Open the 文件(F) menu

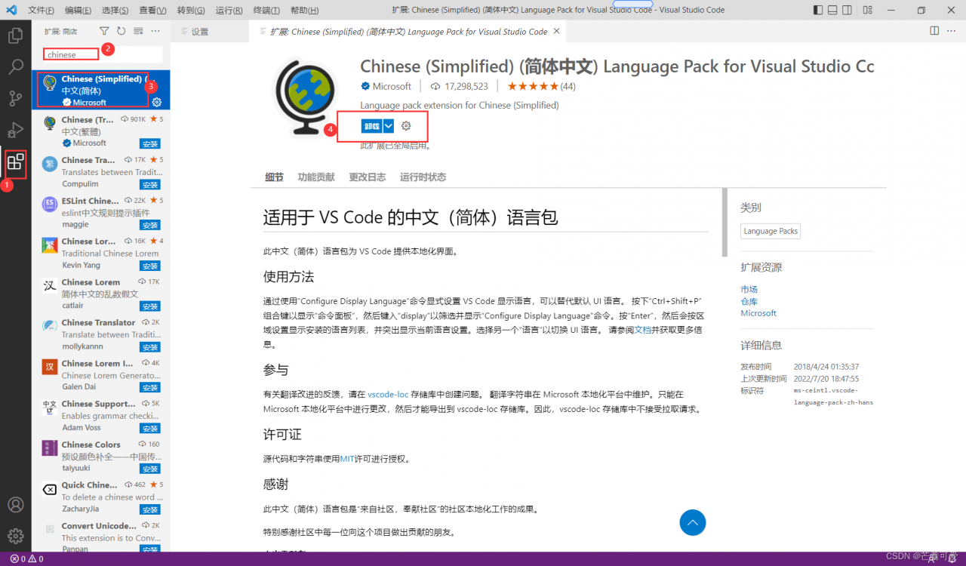point(41,11)
